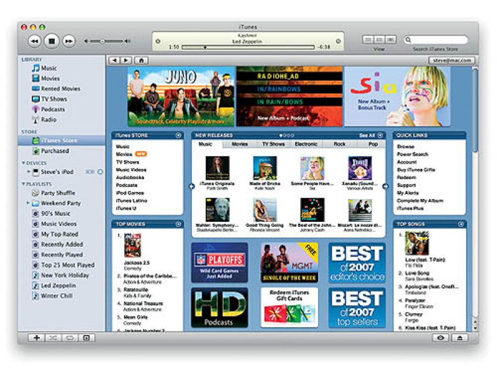Screen dimensions: 497x373
Task: Collapse the Playlists section
Action: (x=23, y=184)
